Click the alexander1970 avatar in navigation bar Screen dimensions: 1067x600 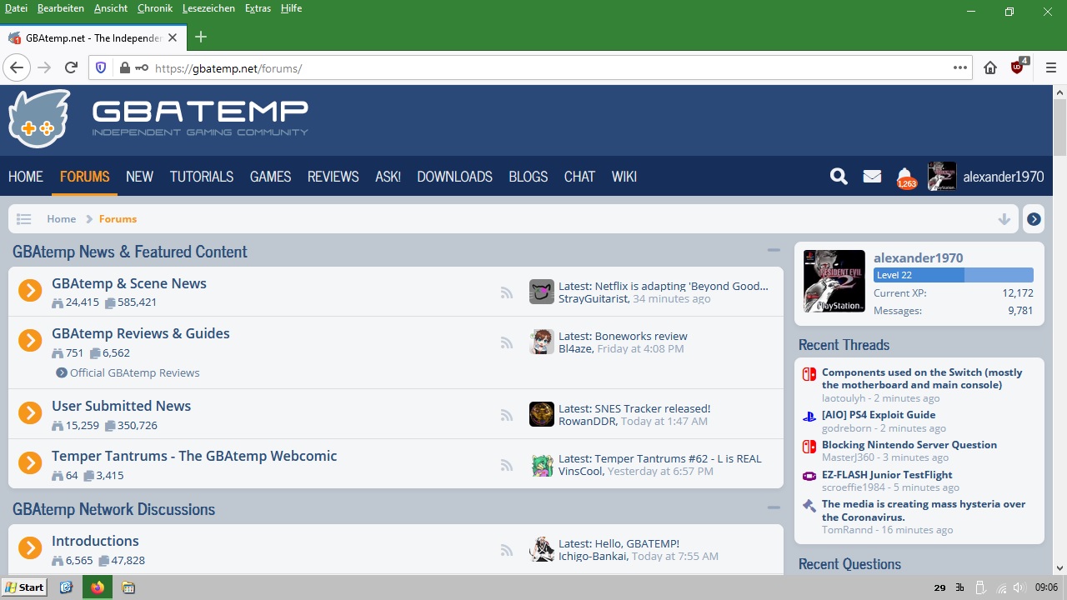click(942, 176)
